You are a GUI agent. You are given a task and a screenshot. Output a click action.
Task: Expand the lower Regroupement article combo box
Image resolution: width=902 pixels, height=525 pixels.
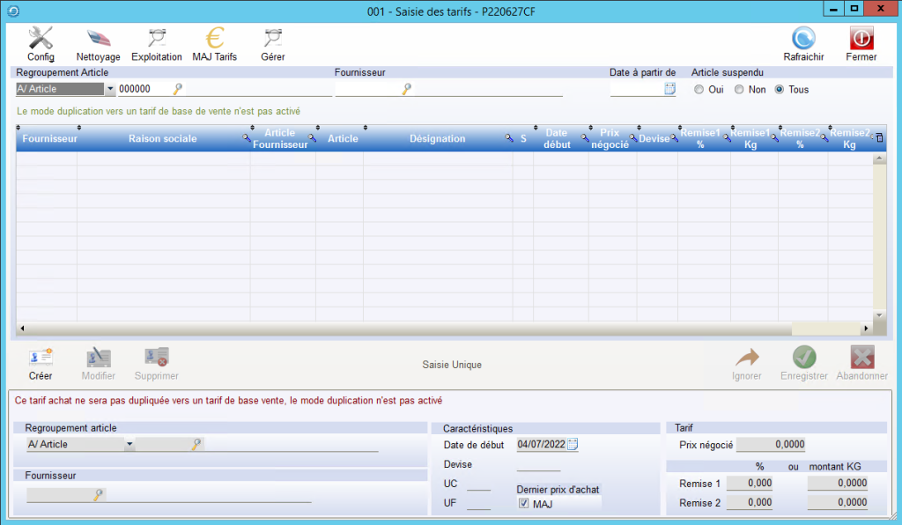(129, 445)
